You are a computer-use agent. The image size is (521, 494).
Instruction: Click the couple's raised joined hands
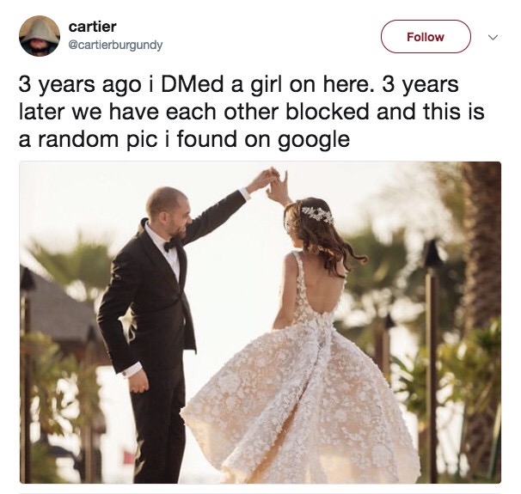[274, 181]
